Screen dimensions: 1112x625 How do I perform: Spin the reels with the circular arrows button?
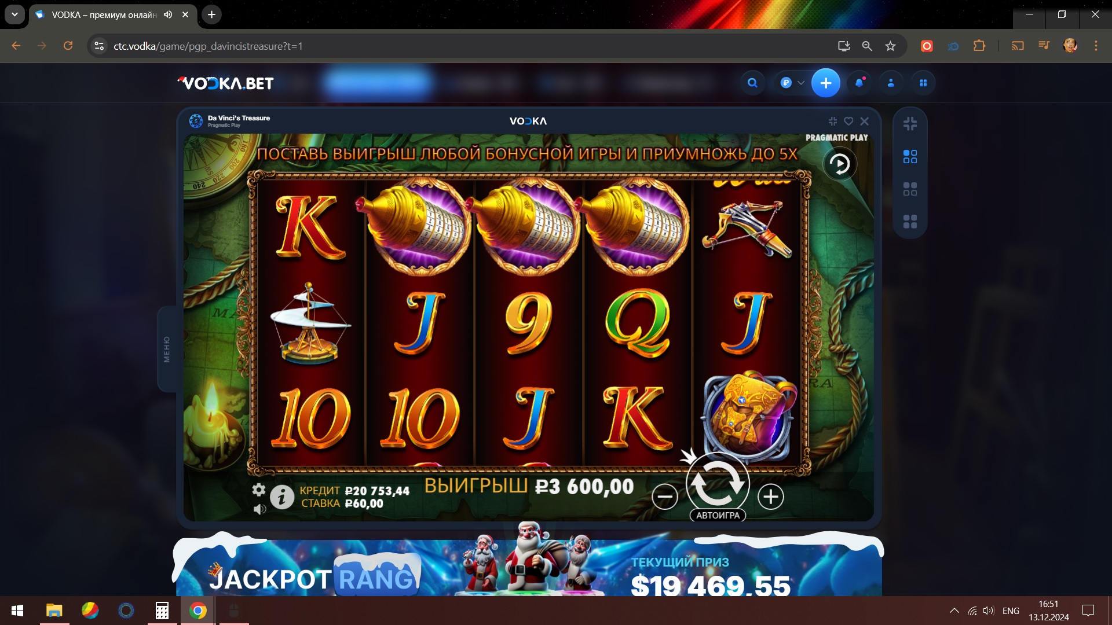(x=718, y=482)
